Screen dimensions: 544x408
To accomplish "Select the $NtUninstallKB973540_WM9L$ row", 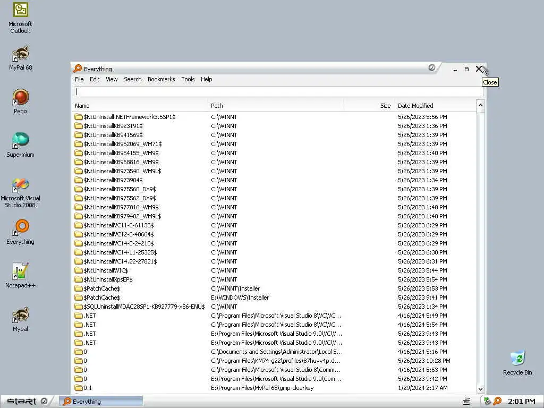I will tap(275, 171).
